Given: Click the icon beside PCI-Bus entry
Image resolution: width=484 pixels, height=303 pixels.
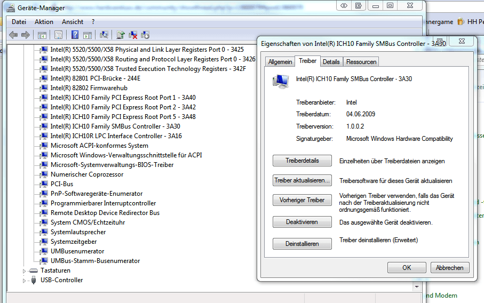Looking at the screenshot, I should [x=44, y=184].
